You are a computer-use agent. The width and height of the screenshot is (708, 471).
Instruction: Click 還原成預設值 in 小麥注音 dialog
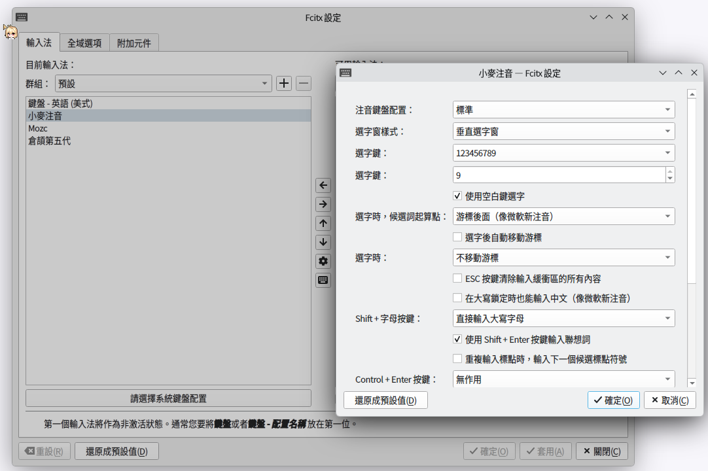tap(385, 400)
